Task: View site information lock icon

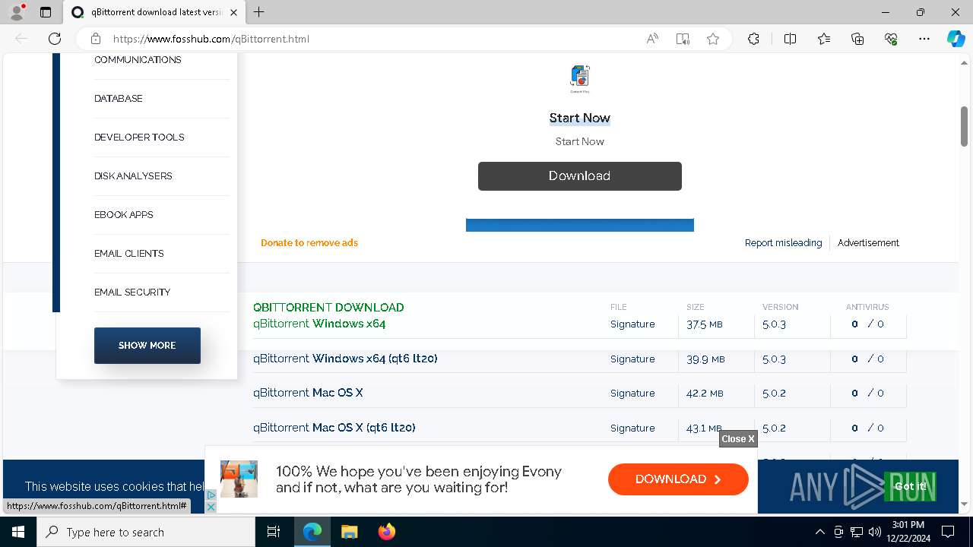Action: (96, 39)
